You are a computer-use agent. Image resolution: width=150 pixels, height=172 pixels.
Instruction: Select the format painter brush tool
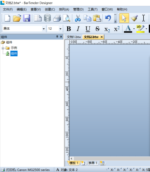134,18
